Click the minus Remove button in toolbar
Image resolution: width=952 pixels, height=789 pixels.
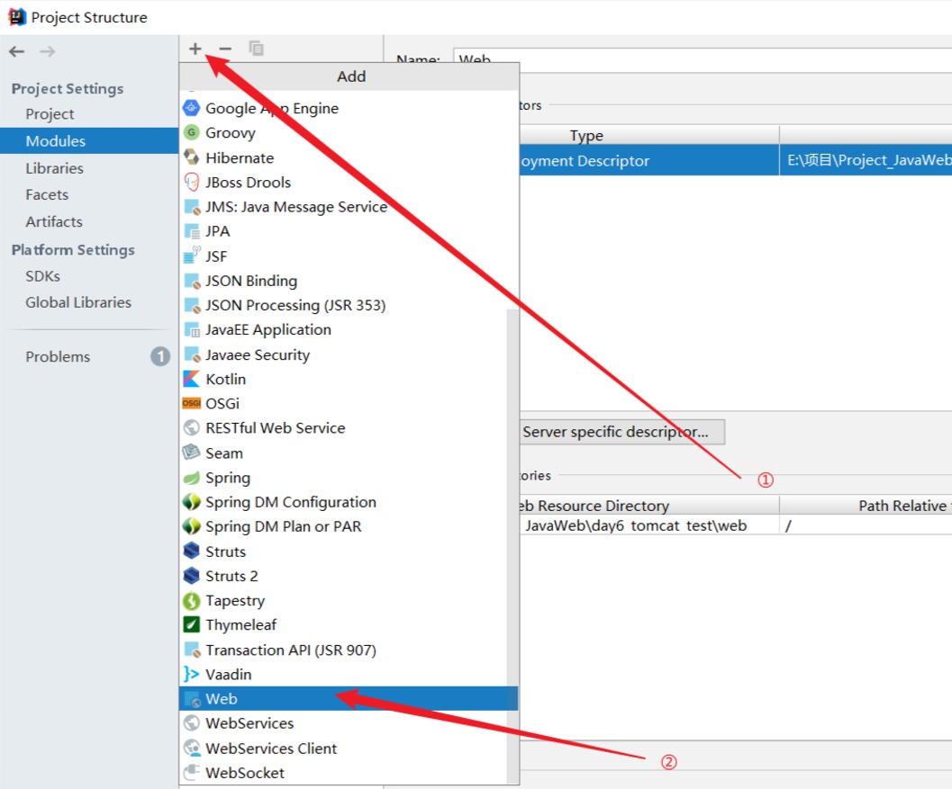pyautogui.click(x=225, y=49)
